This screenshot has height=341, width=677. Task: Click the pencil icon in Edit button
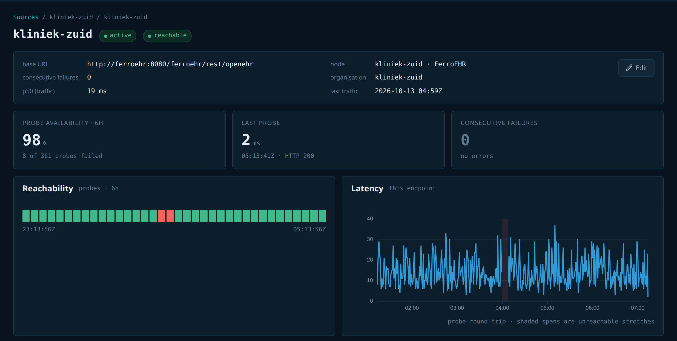(629, 68)
